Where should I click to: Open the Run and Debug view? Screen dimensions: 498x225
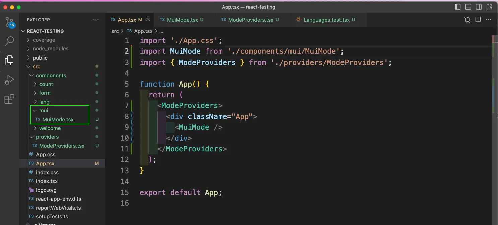click(x=9, y=80)
